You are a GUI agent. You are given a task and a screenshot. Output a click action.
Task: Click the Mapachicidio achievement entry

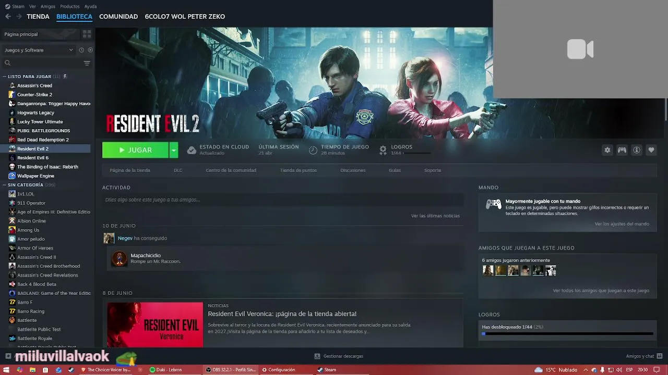(x=286, y=258)
